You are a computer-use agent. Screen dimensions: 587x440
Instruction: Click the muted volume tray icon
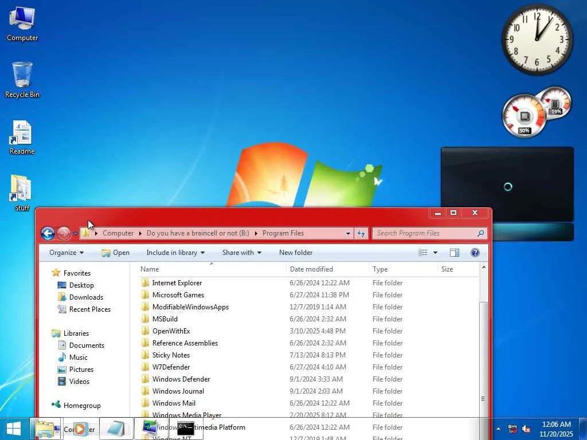[526, 429]
